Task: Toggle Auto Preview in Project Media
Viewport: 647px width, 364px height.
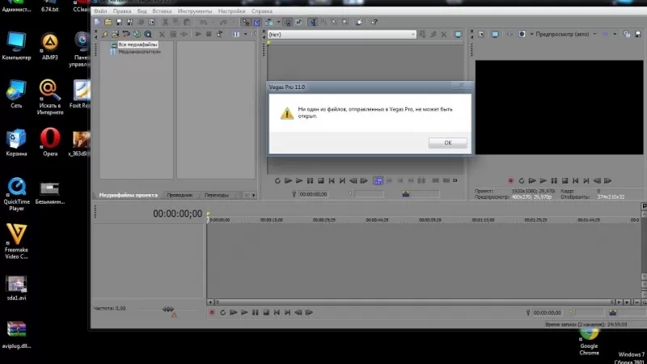Action: coord(219,34)
